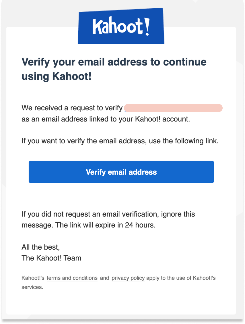Click 'apply to the use of Kahoot!'s' footer text
Image resolution: width=245 pixels, height=324 pixels.
pos(181,278)
